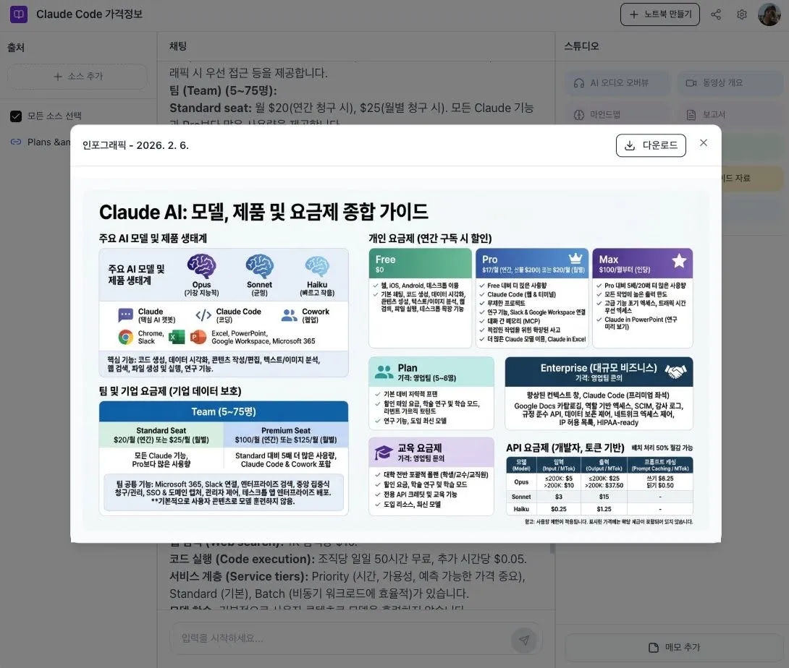Click the report document icon

coord(691,115)
